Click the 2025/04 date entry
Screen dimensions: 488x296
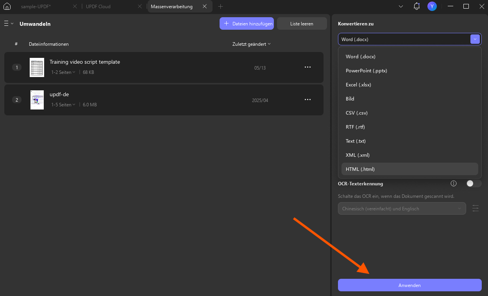tap(260, 100)
